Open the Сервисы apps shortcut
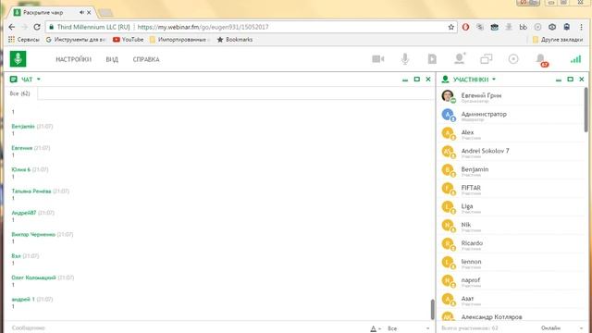Screen dimensions: 592x333 point(24,39)
